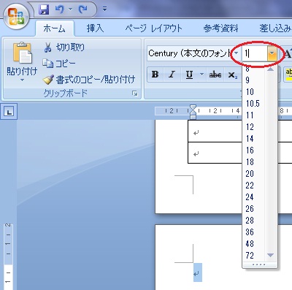Open the undo history dropdown arrow
Screen dimensions: 292x290
click(x=71, y=9)
